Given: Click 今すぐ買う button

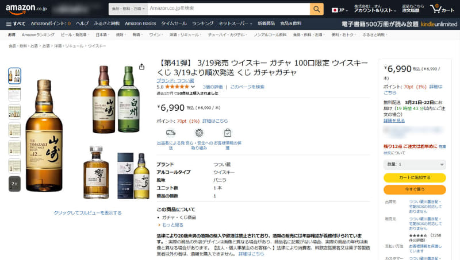Looking at the screenshot, I should coord(415,189).
